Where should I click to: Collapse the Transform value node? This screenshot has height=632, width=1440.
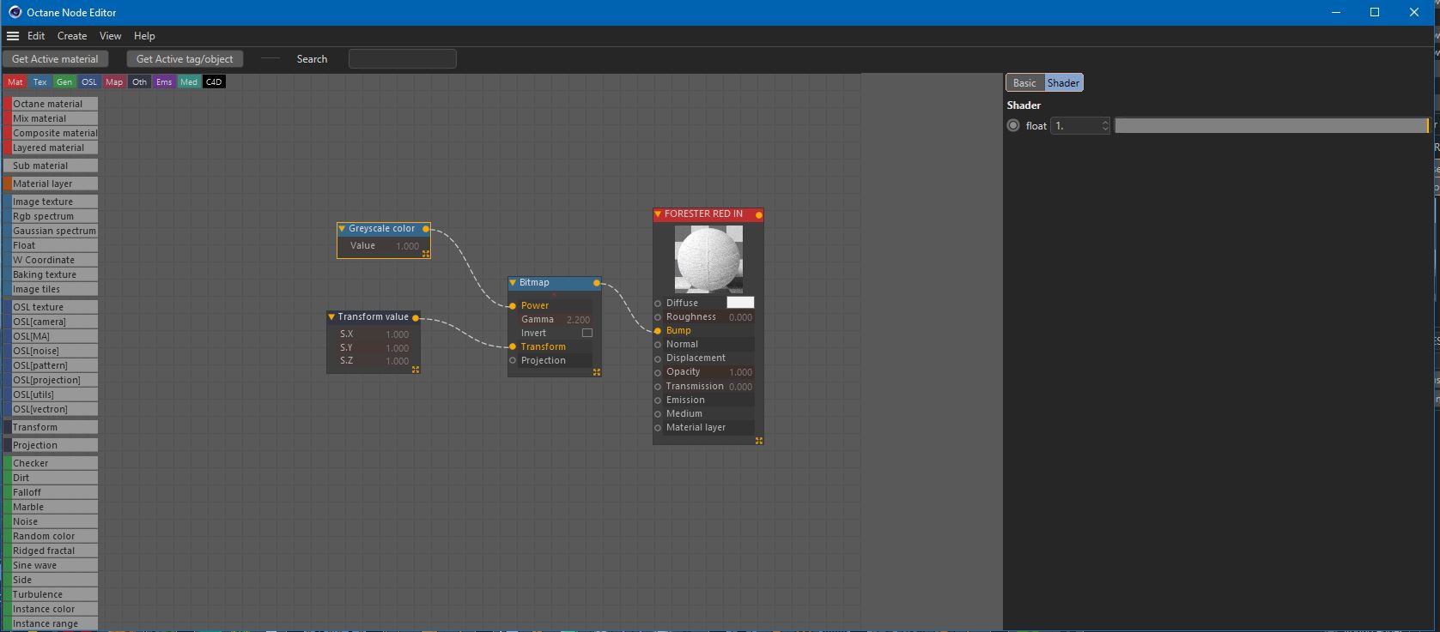331,317
